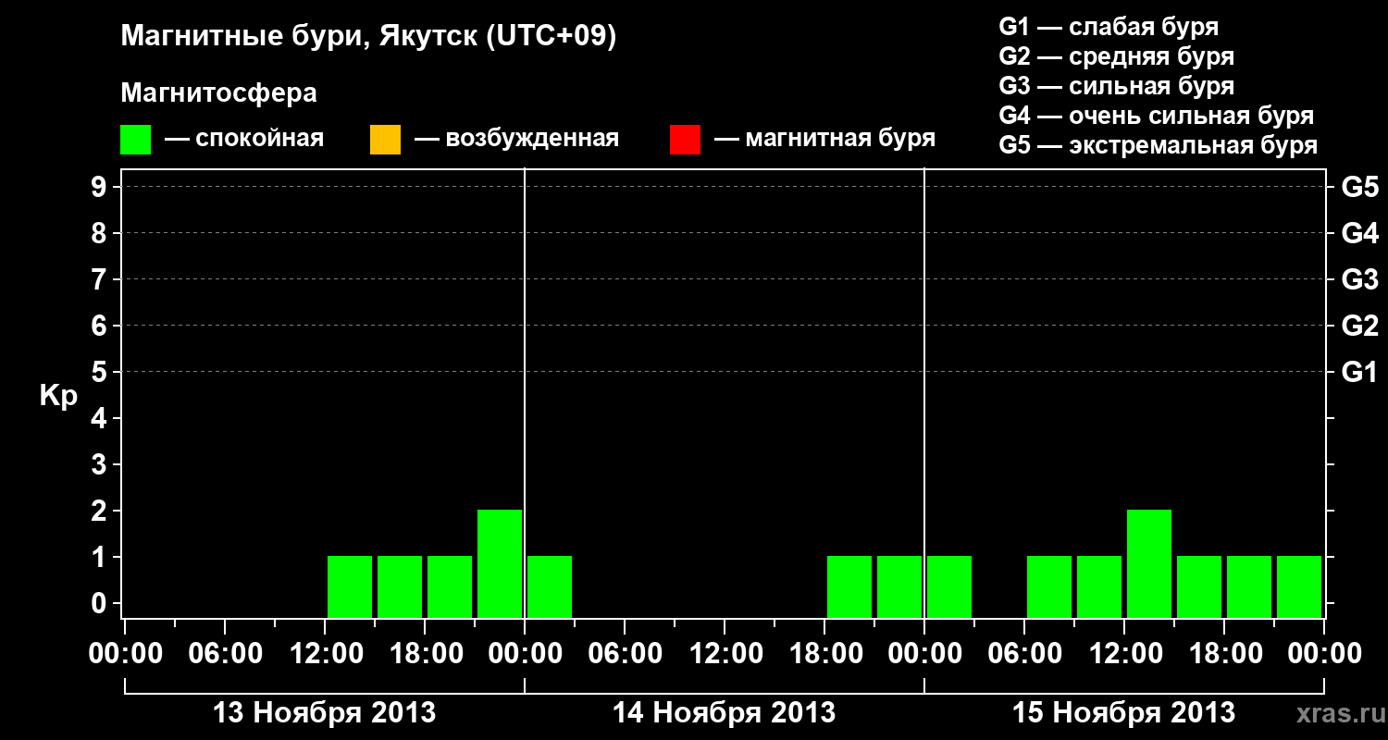Click the '— магнитная буря' legend label
This screenshot has width=1388, height=740.
(x=825, y=140)
